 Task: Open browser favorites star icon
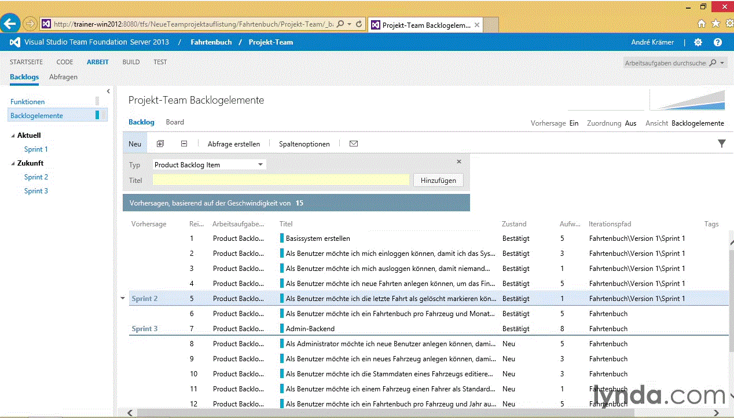(x=715, y=24)
